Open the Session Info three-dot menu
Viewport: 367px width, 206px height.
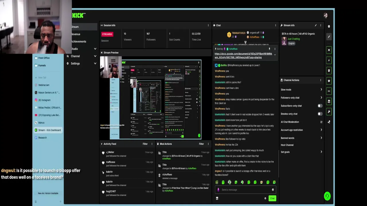point(208,25)
